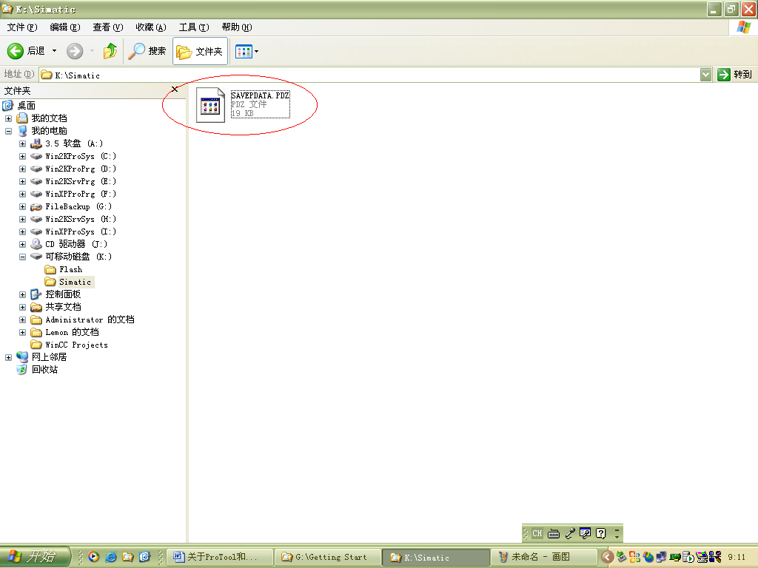Close the Folders side pane
This screenshot has width=758, height=568.
pyautogui.click(x=175, y=89)
